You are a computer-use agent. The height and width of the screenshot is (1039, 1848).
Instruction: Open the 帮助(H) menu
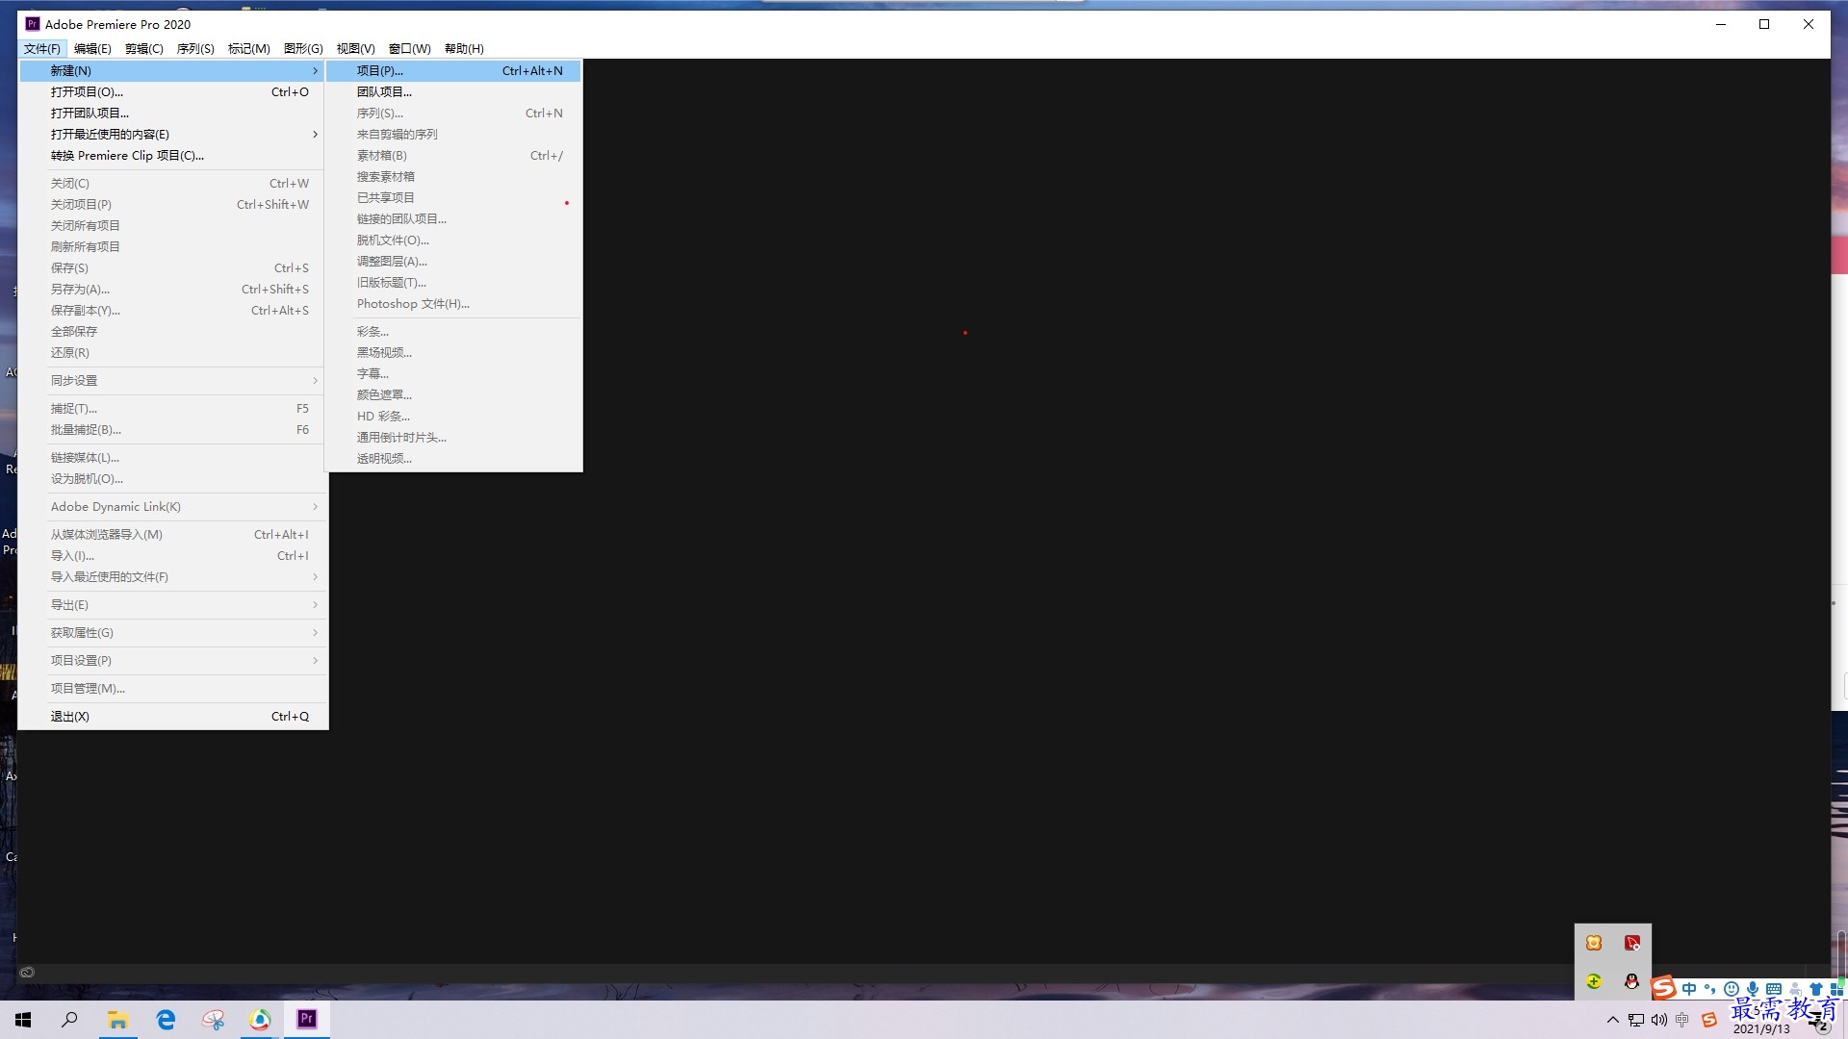coord(464,49)
